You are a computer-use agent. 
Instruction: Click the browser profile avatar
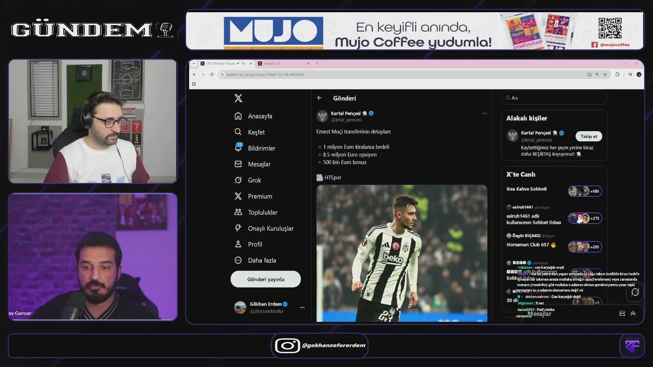click(639, 74)
